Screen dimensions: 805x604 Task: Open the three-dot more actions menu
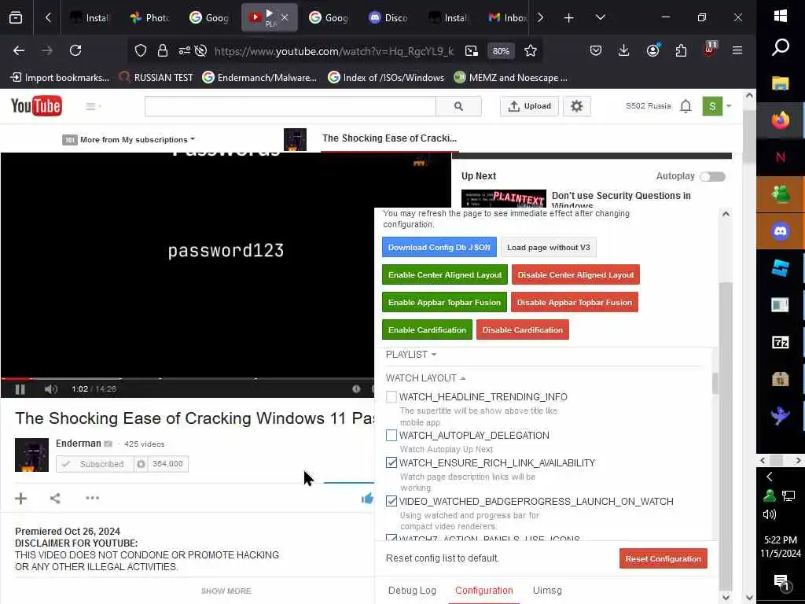click(x=93, y=498)
